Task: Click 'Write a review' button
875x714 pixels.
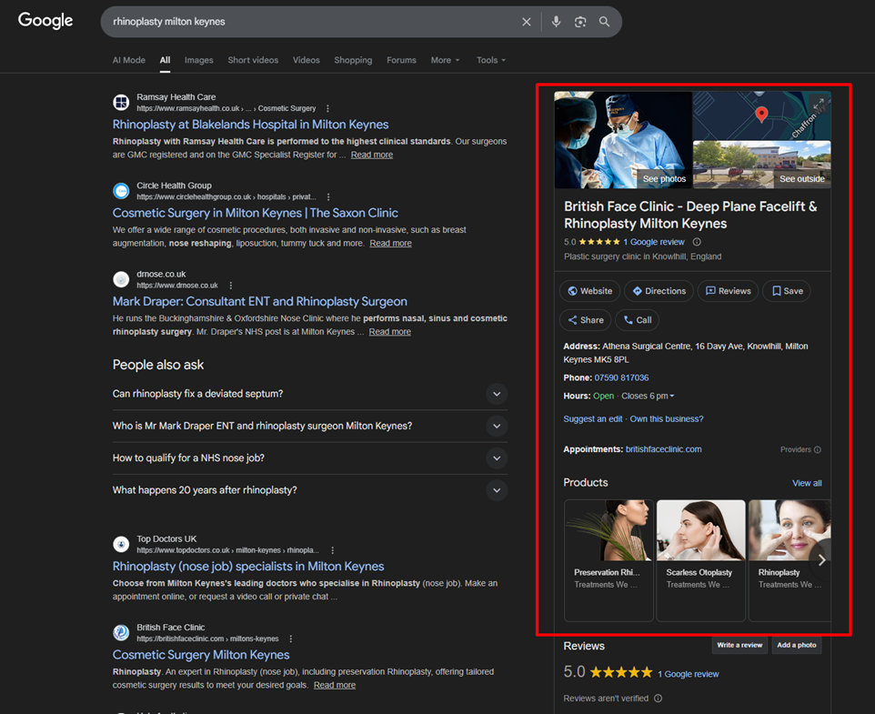Action: click(739, 645)
